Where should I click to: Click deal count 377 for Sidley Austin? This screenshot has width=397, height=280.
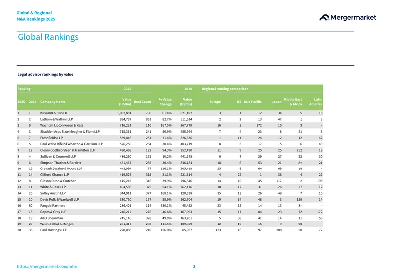148,193
